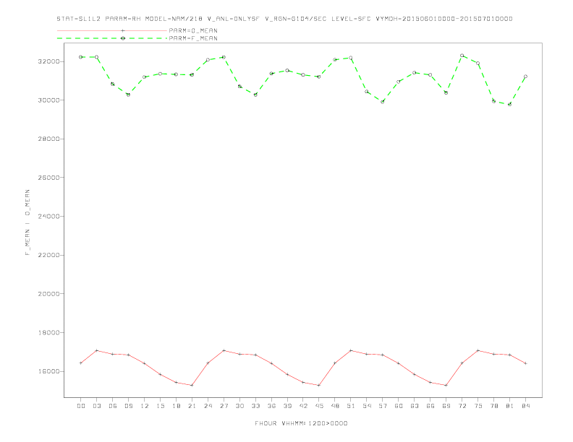Click the 00 forecast hour x-axis label
Image resolution: width=573 pixels, height=442 pixels.
[81, 406]
